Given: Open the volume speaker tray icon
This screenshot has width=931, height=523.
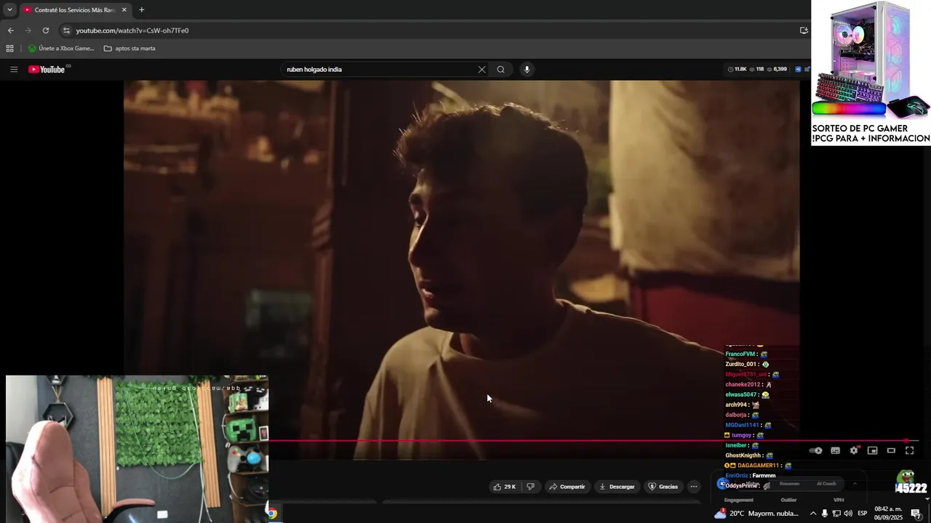Looking at the screenshot, I should point(848,514).
